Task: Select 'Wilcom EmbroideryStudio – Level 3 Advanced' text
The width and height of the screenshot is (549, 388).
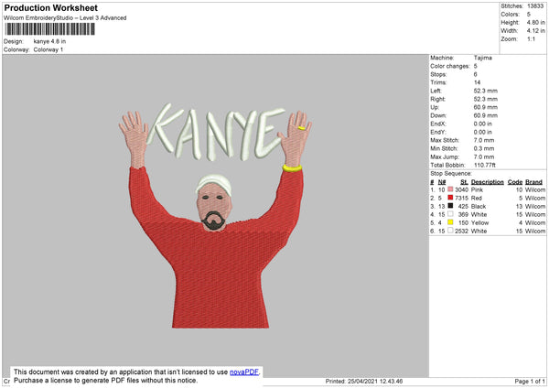Action: (65, 18)
